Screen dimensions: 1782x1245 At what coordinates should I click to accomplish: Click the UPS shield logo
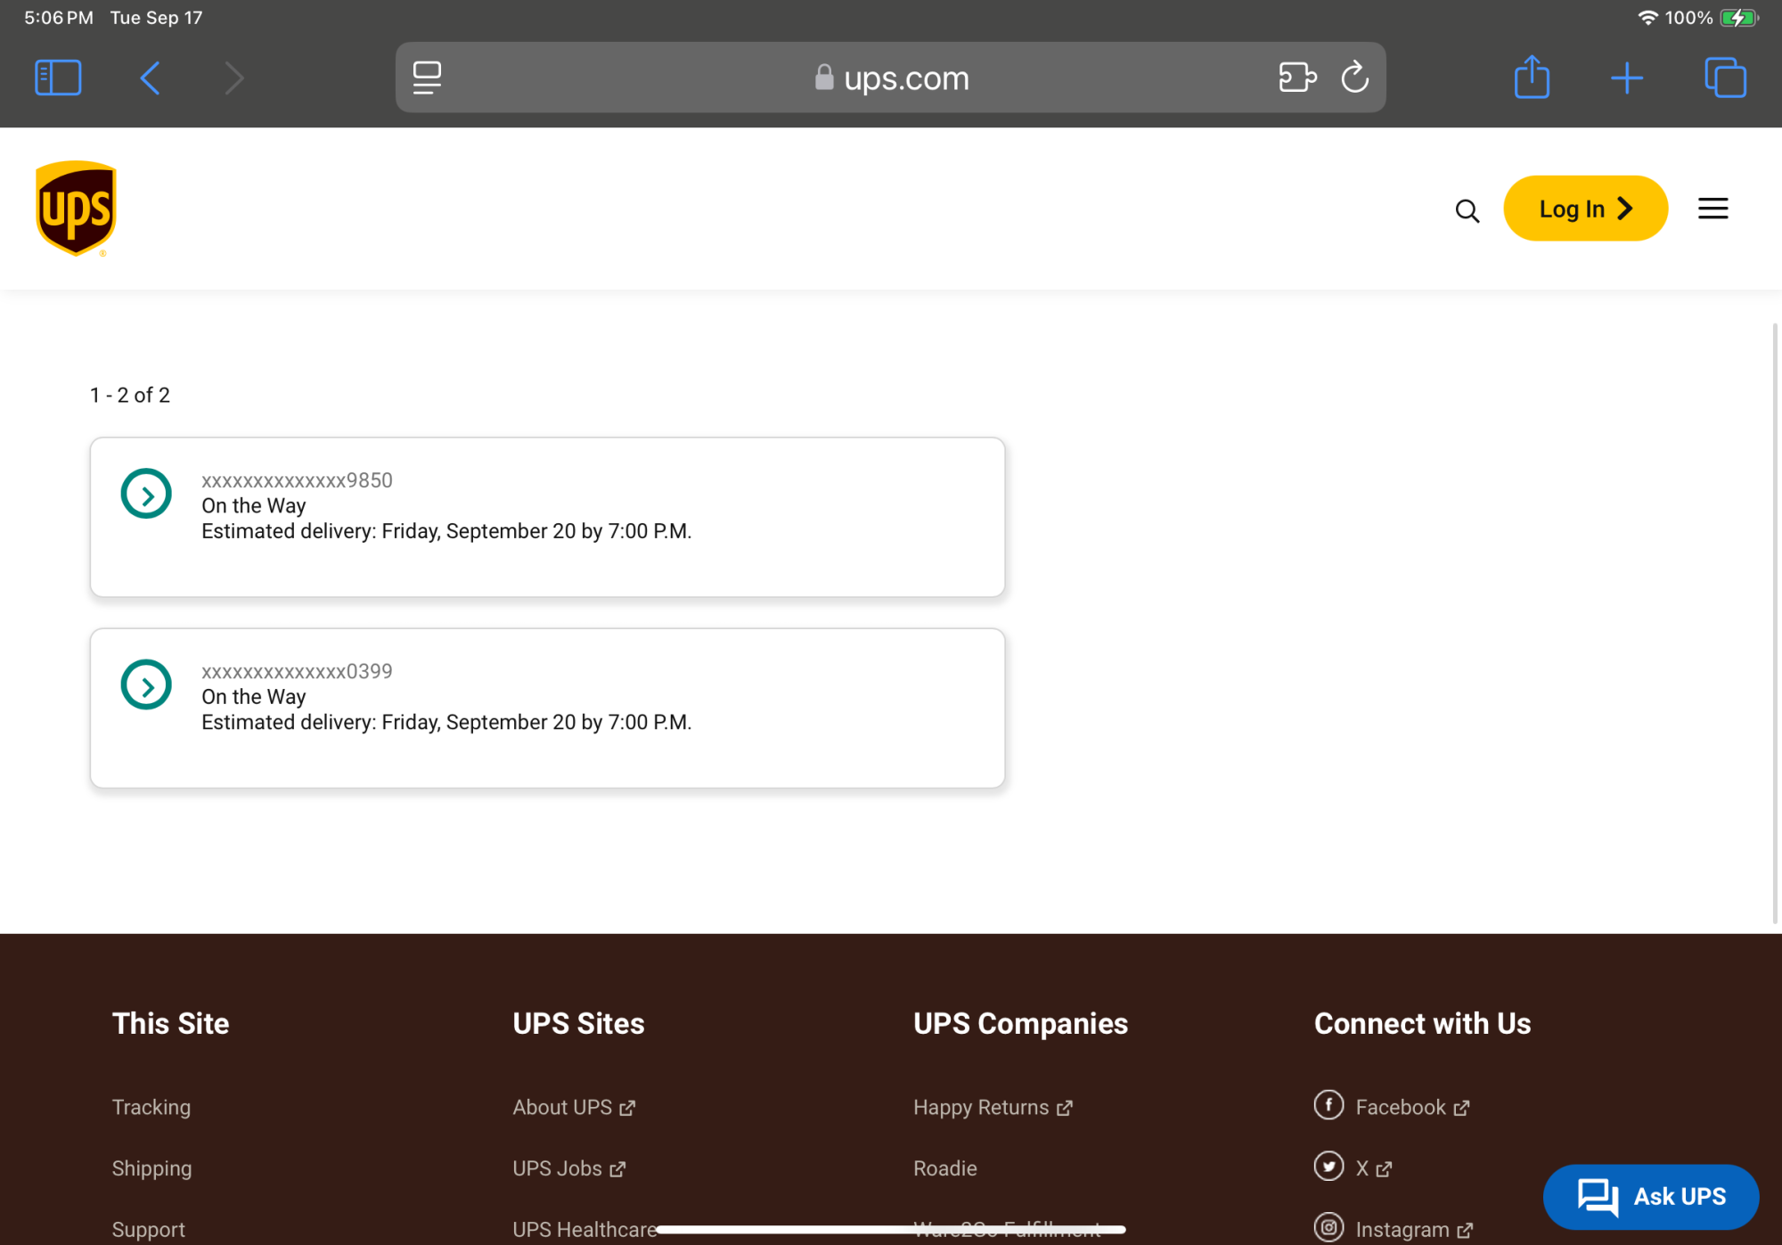tap(76, 209)
